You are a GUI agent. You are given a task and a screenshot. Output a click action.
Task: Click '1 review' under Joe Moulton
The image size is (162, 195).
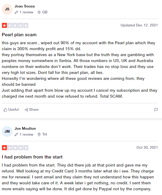pyautogui.click(x=26, y=134)
